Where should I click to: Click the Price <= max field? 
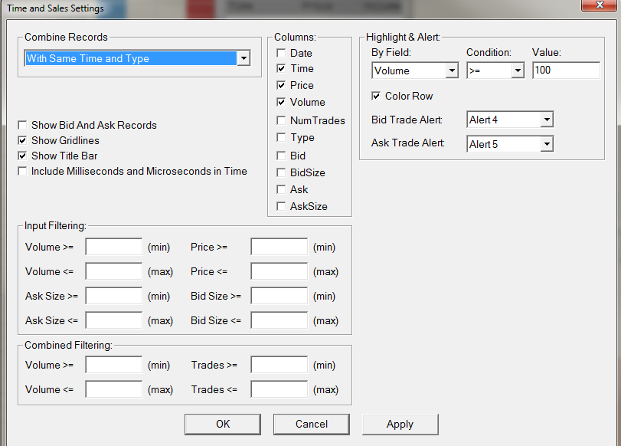coord(279,271)
